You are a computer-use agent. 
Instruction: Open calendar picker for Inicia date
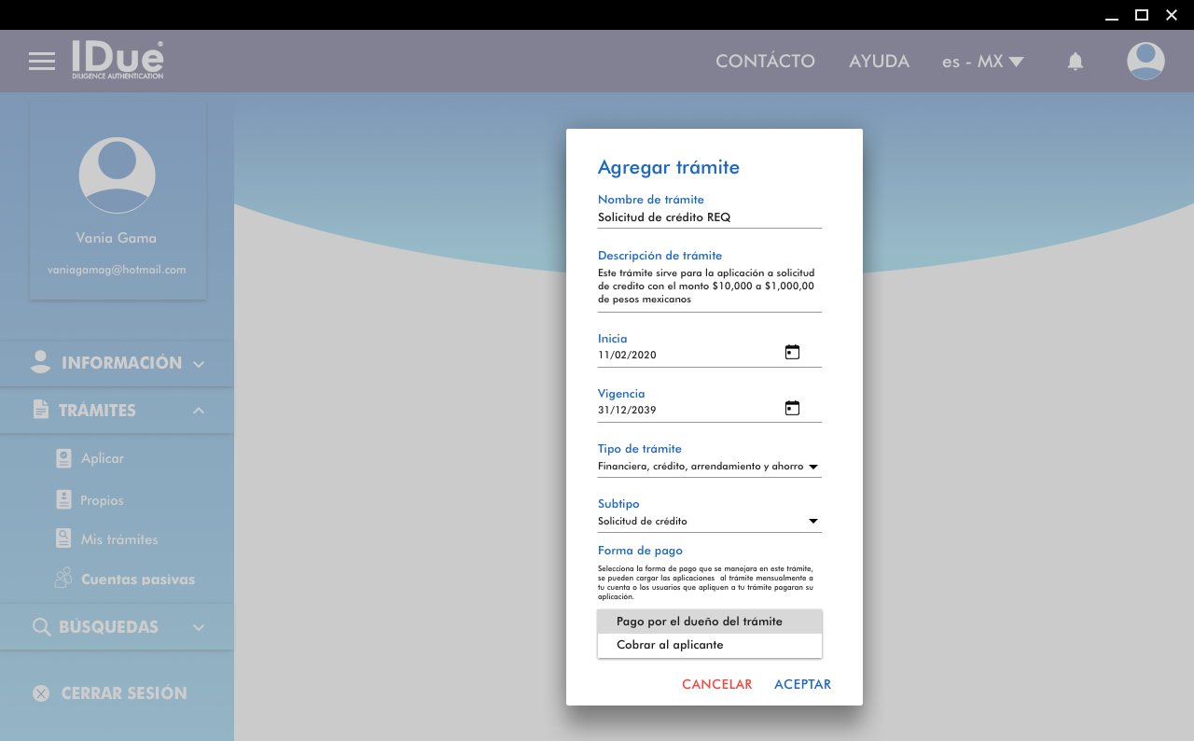coord(792,353)
